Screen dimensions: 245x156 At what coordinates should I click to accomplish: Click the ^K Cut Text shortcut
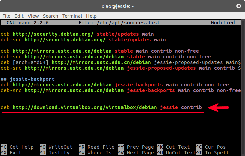[x=173, y=147]
